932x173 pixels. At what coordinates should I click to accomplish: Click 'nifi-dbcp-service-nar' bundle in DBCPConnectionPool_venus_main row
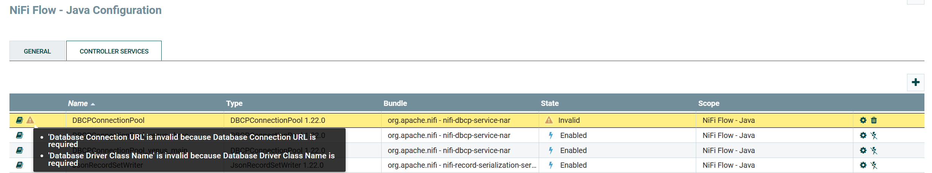click(449, 150)
